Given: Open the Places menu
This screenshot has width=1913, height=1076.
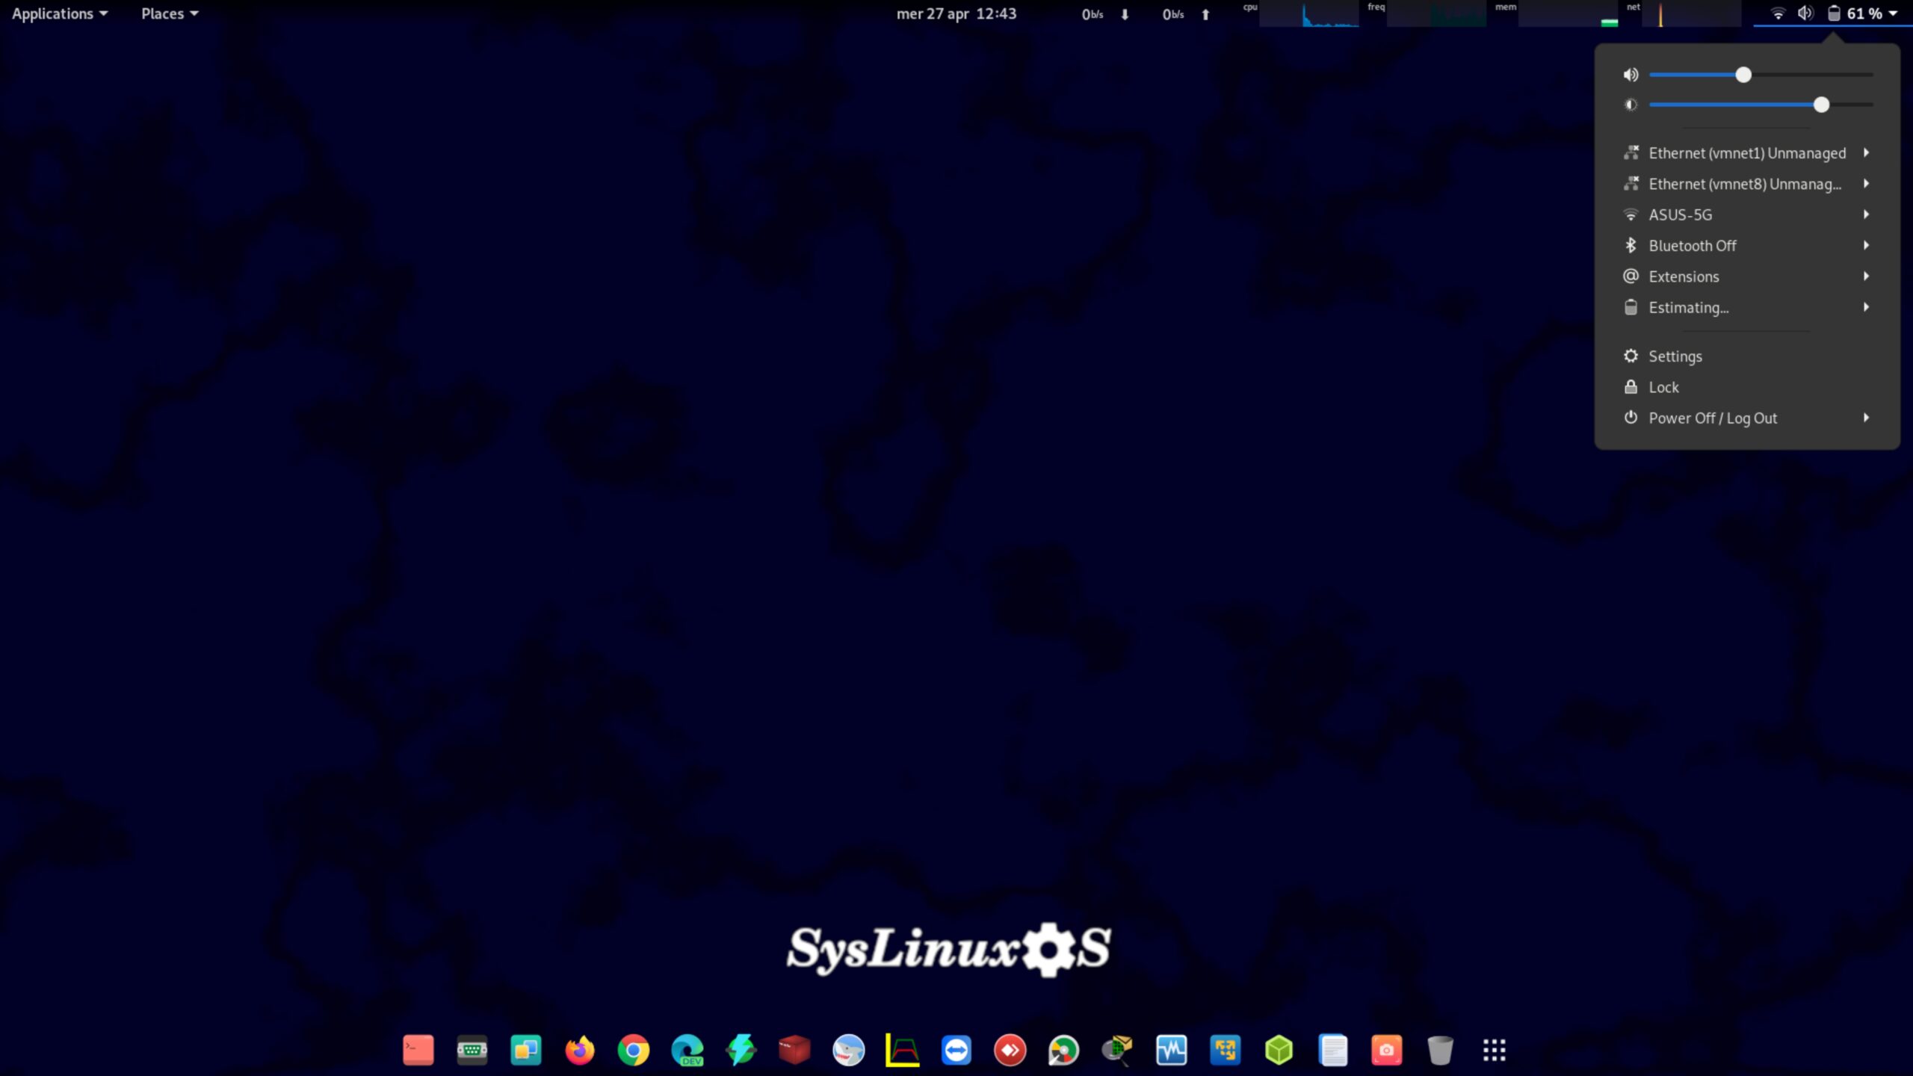Looking at the screenshot, I should point(170,13).
